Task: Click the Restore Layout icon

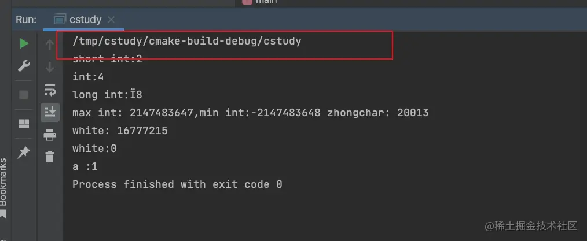Action: (24, 124)
